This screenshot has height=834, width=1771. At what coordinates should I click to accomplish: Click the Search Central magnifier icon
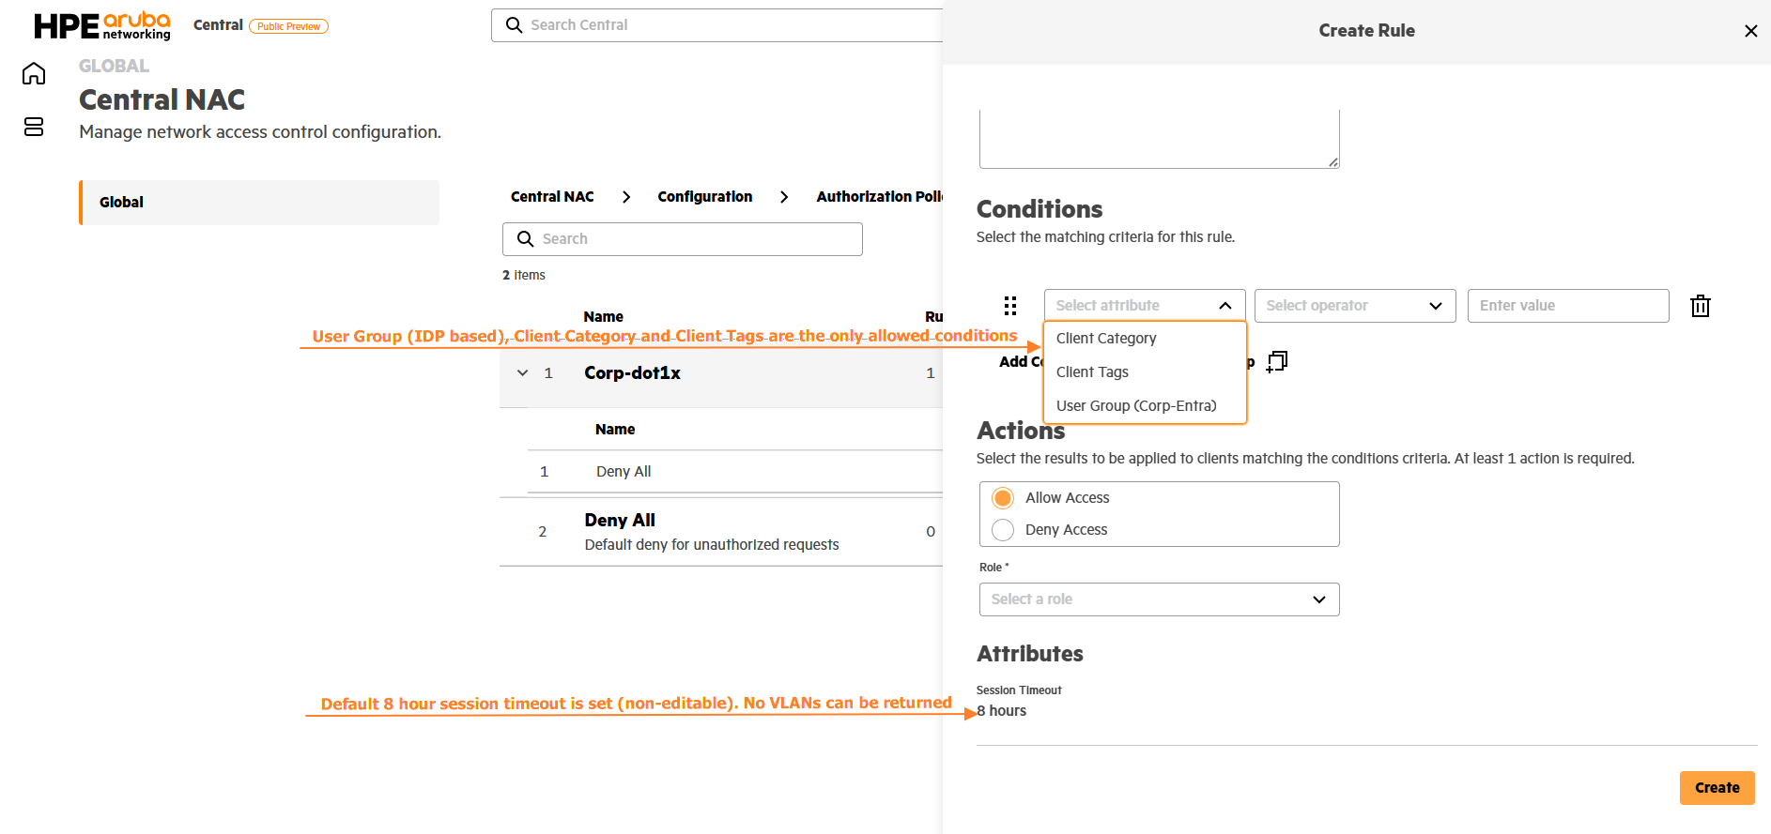coord(514,25)
